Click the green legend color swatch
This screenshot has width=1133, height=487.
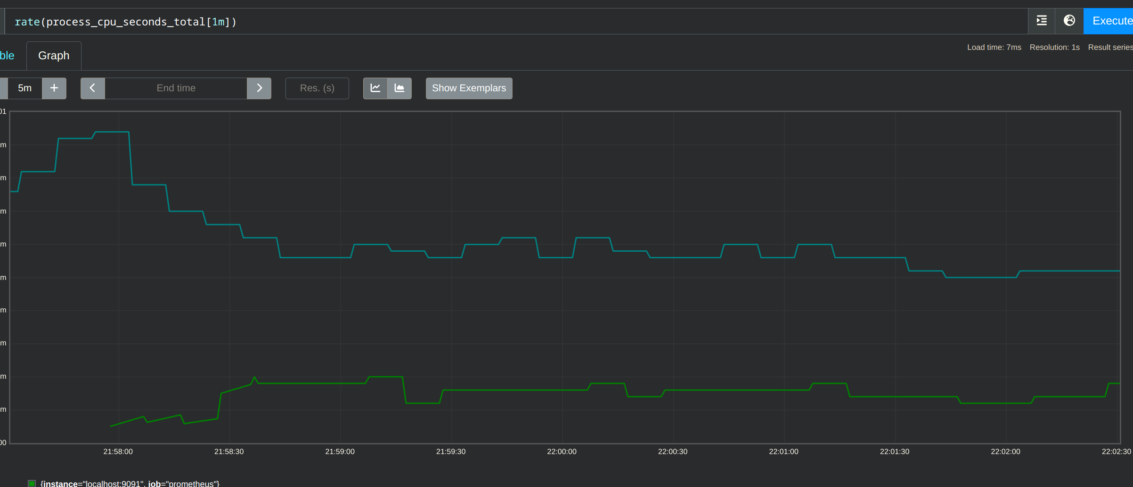[x=32, y=483]
